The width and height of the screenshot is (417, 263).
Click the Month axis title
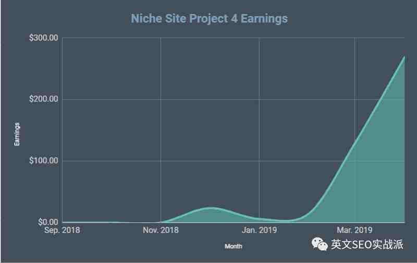(233, 246)
